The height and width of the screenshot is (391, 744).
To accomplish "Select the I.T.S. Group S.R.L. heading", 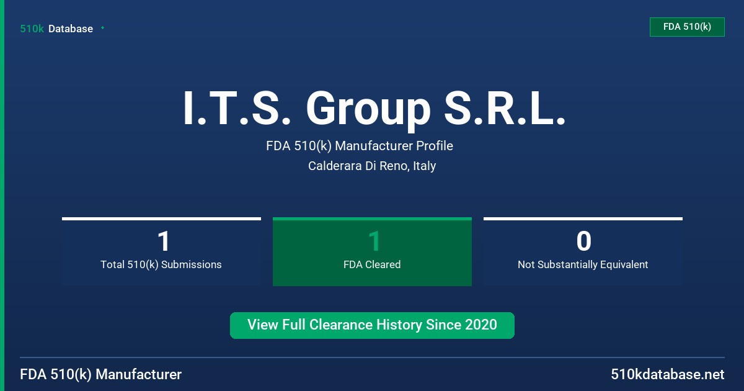I will (374, 108).
